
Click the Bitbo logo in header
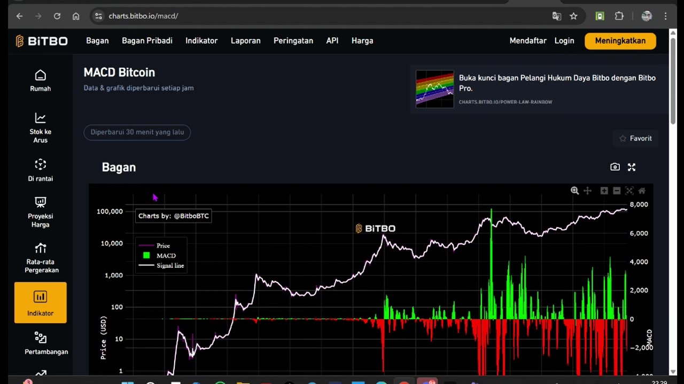(42, 41)
